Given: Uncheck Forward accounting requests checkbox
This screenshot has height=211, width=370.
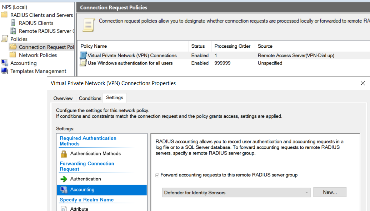Looking at the screenshot, I should [x=157, y=175].
